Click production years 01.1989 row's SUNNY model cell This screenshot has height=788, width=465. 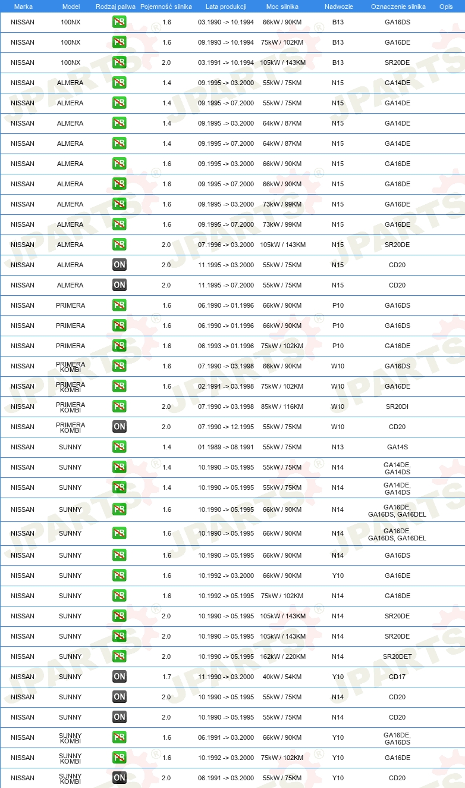coord(70,447)
